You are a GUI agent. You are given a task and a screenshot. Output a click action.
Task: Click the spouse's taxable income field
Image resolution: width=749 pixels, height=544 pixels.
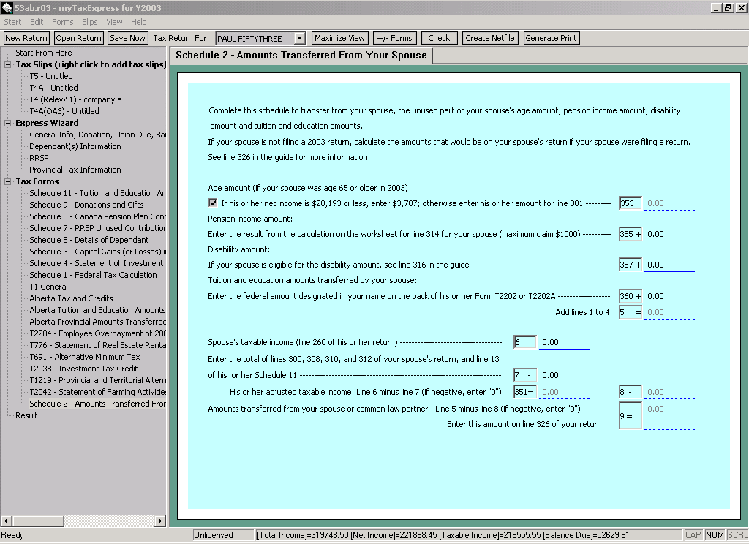[564, 342]
